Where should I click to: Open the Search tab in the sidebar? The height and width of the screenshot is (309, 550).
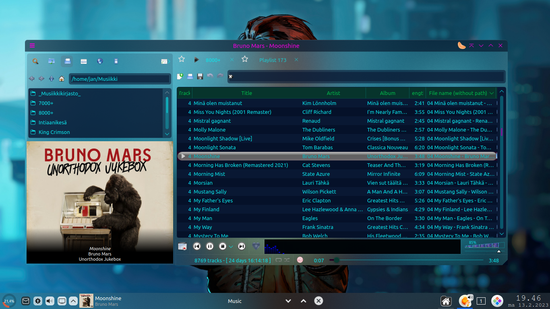[x=35, y=61]
